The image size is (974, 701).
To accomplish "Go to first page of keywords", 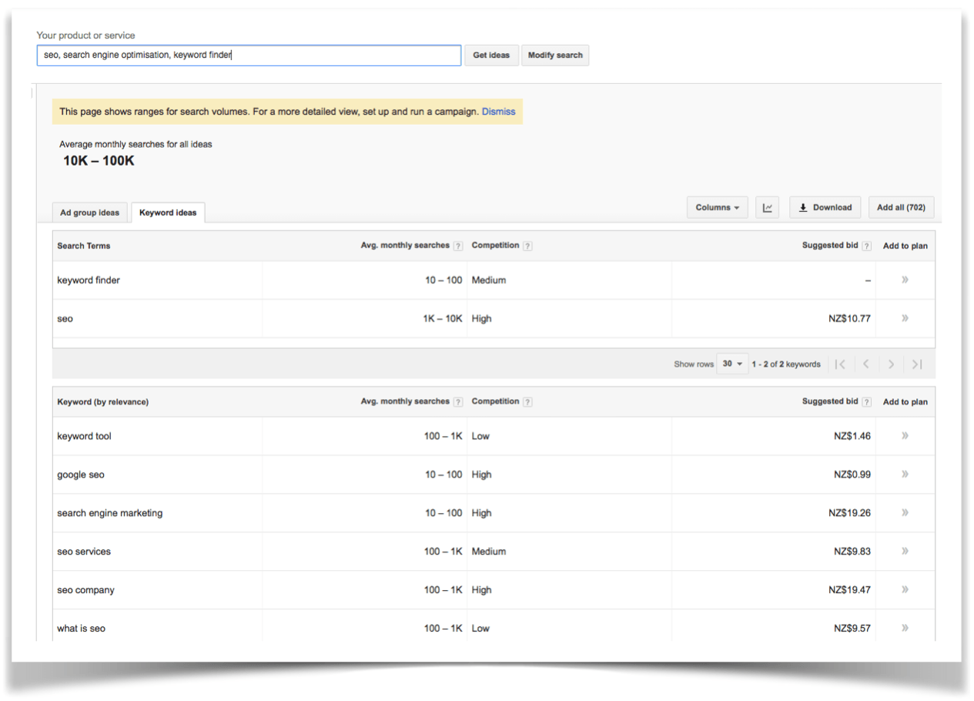I will pyautogui.click(x=841, y=364).
